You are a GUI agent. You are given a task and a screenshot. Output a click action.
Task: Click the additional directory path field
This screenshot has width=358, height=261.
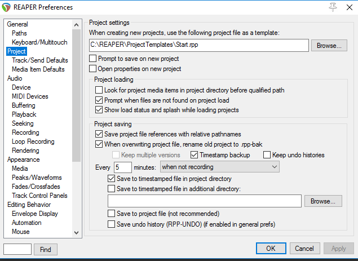205,201
